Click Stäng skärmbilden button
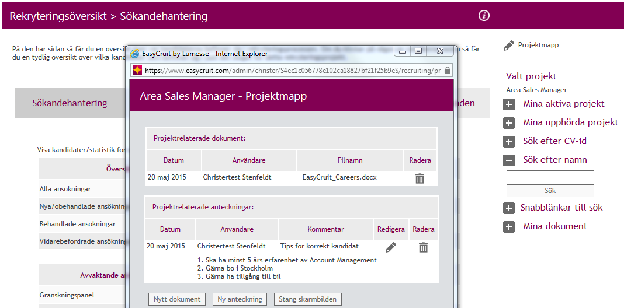The height and width of the screenshot is (308, 624). click(308, 299)
